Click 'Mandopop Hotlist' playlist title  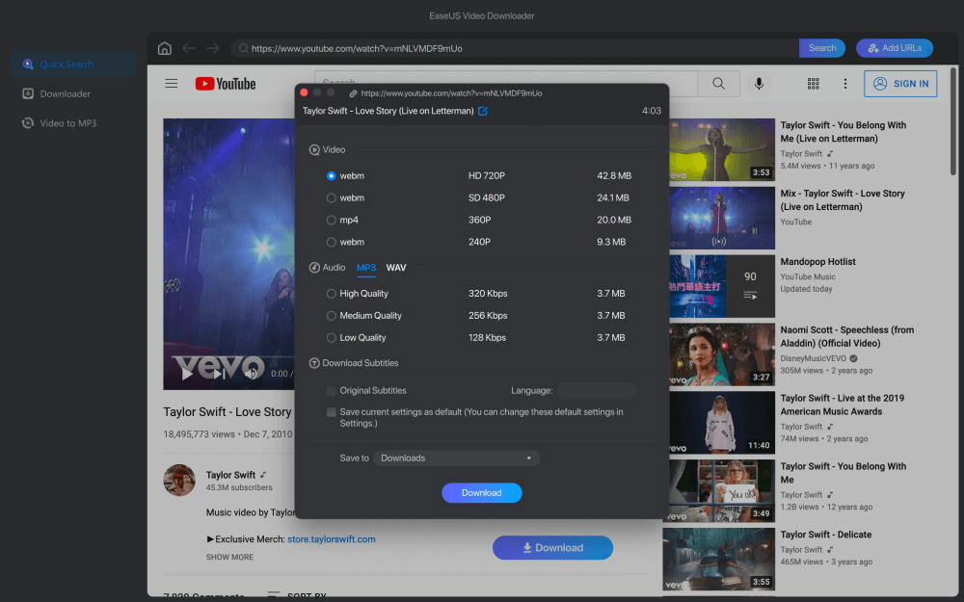coord(817,262)
